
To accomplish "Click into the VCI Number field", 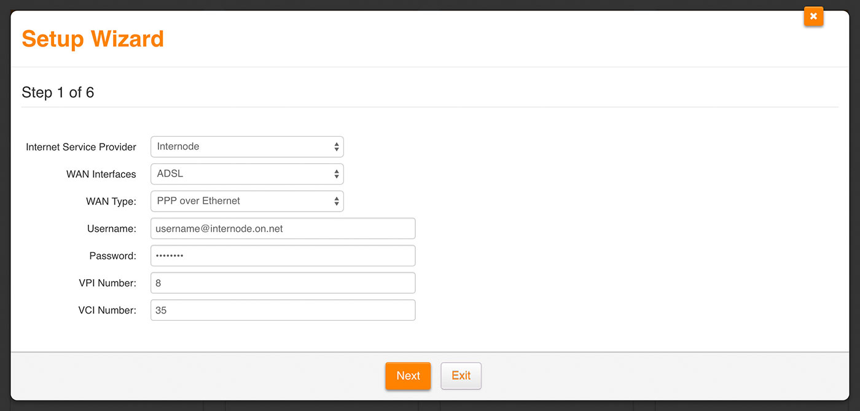I will pos(283,310).
